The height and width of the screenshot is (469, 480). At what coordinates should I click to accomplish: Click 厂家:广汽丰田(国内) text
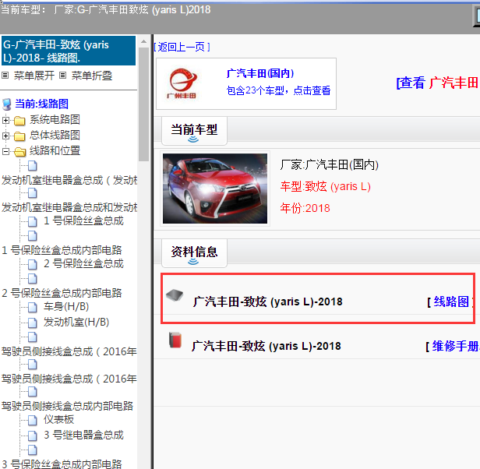click(330, 164)
